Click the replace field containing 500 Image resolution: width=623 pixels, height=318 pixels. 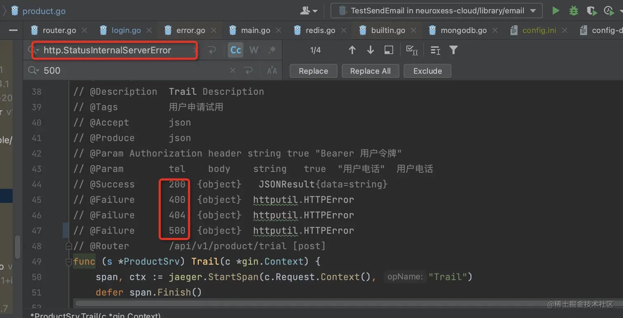pyautogui.click(x=134, y=71)
